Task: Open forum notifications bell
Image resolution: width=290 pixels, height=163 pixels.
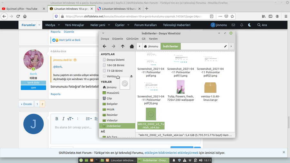Action: pyautogui.click(x=242, y=25)
